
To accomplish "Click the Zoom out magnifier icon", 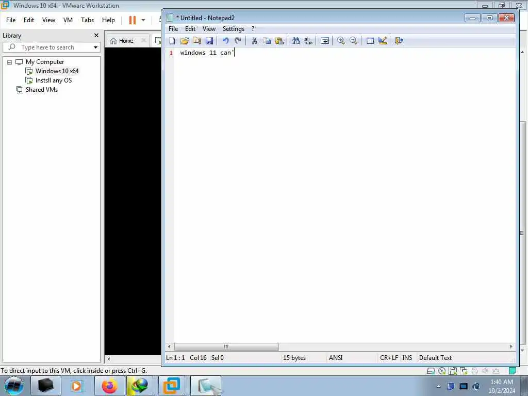I will (x=353, y=41).
